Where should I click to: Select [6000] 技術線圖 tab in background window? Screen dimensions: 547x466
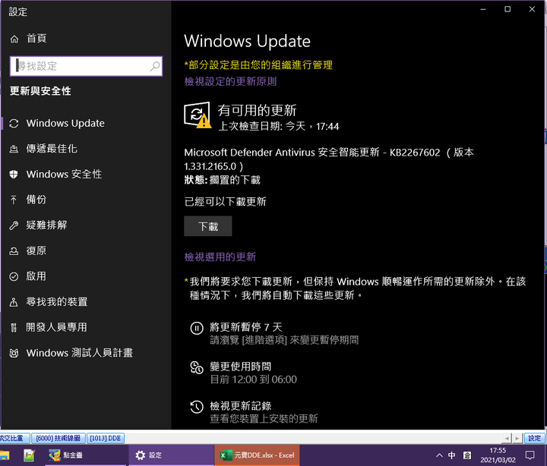click(58, 438)
